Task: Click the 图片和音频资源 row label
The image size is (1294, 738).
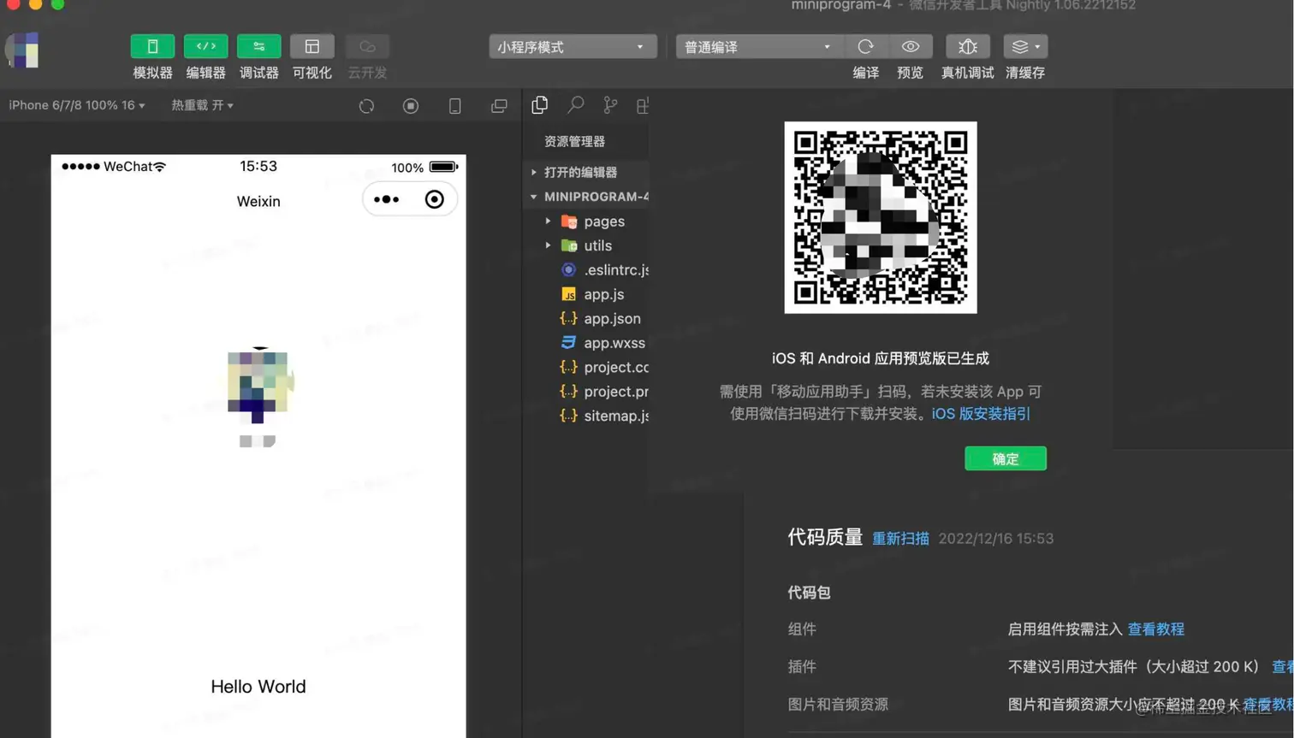Action: pyautogui.click(x=838, y=705)
